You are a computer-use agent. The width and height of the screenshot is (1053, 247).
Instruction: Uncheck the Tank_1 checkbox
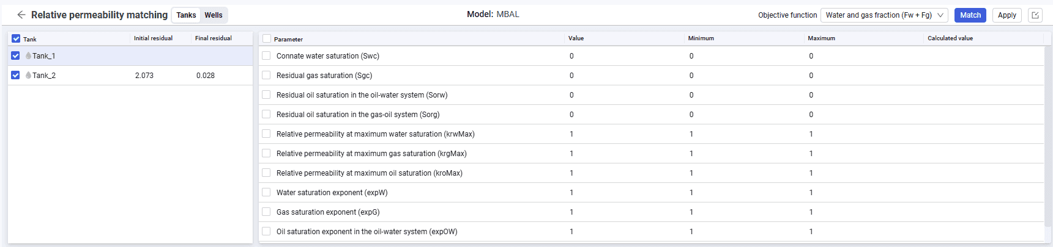click(15, 55)
